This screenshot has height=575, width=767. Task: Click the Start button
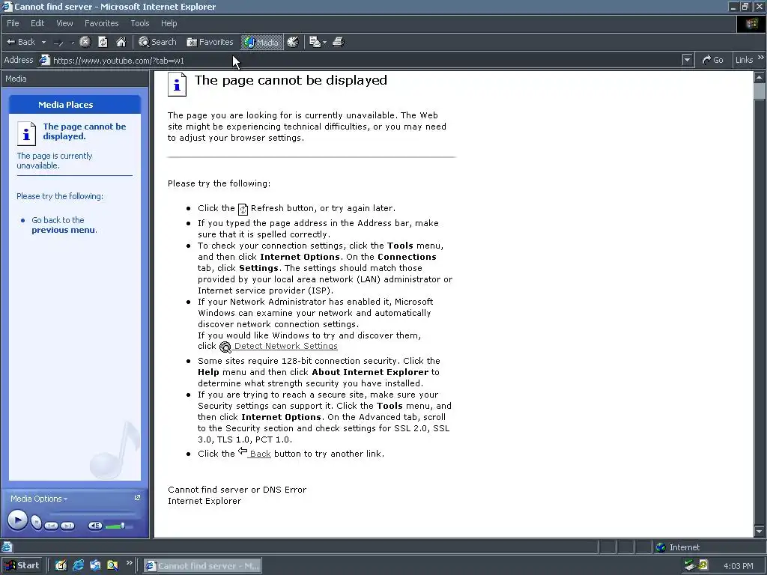[x=23, y=565]
